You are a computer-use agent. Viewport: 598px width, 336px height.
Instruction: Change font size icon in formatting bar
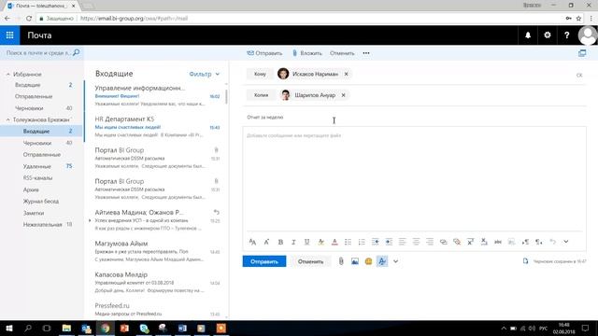coord(266,242)
